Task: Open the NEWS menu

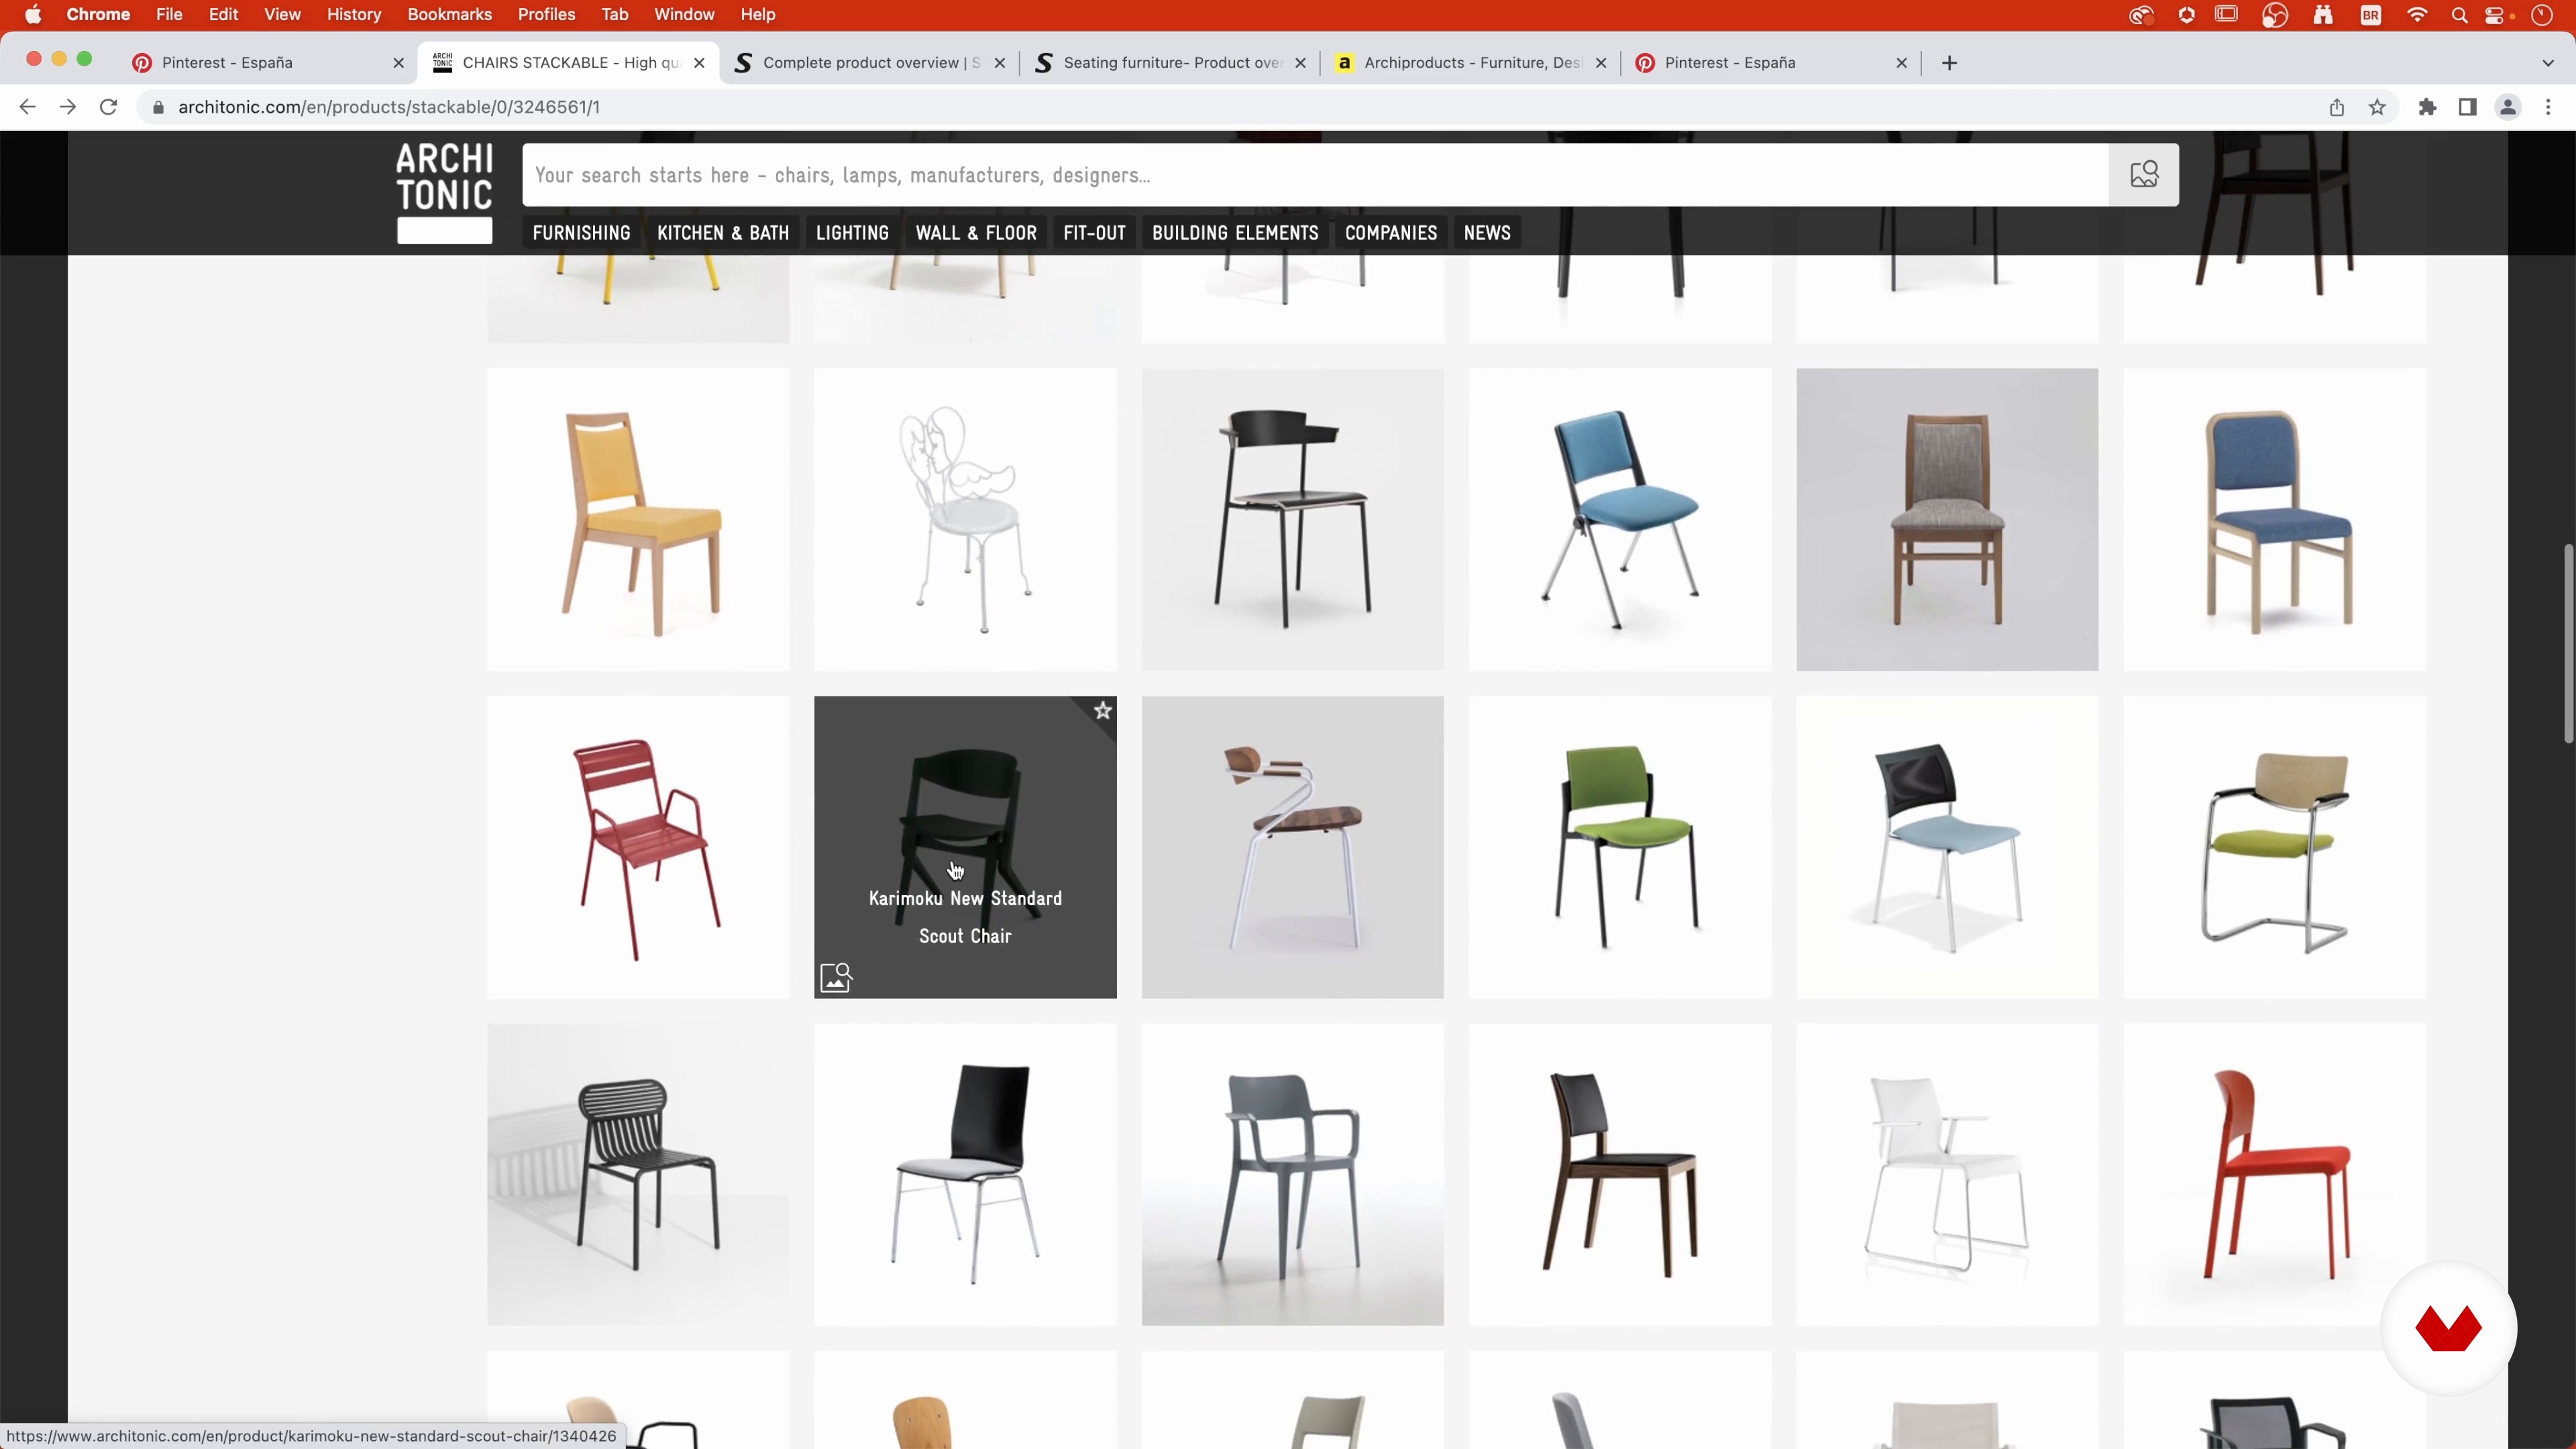Action: tap(1487, 233)
